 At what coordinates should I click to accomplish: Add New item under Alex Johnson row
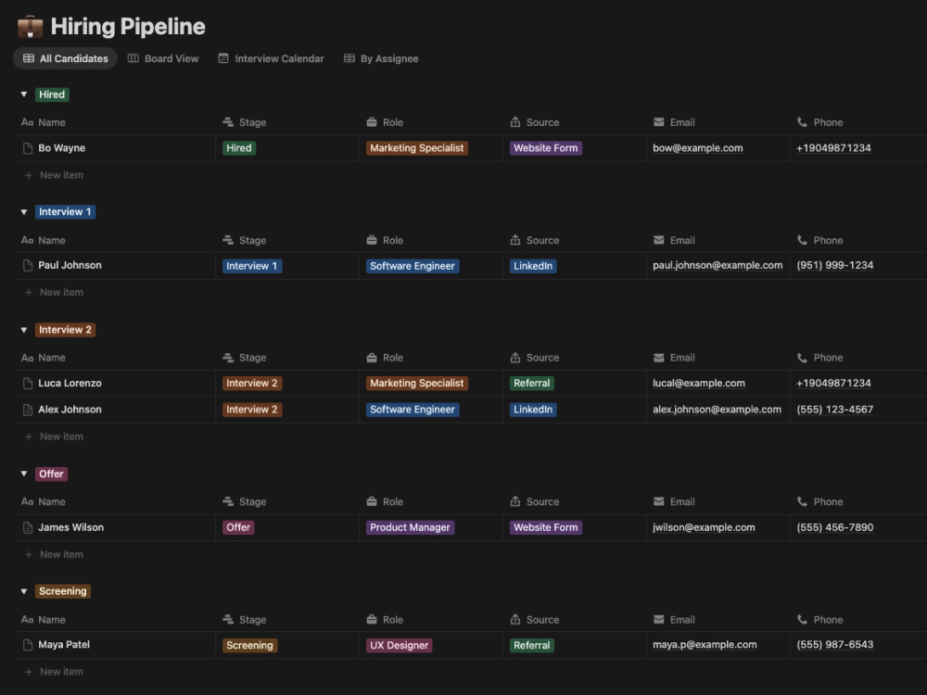(x=54, y=436)
